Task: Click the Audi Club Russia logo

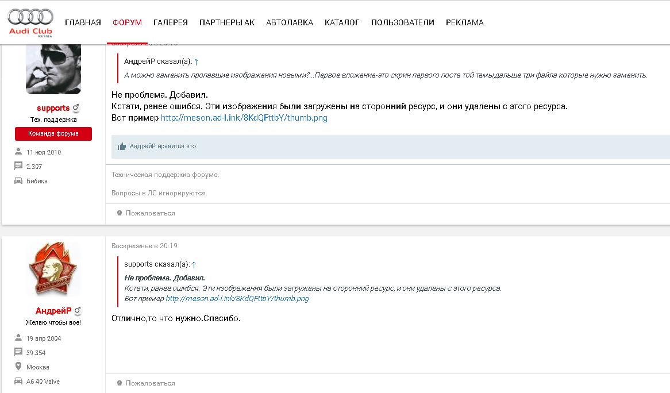Action: coord(30,22)
